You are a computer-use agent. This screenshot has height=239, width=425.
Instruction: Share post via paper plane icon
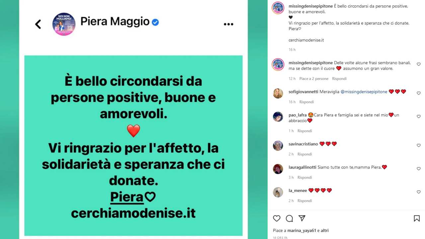pos(302,218)
